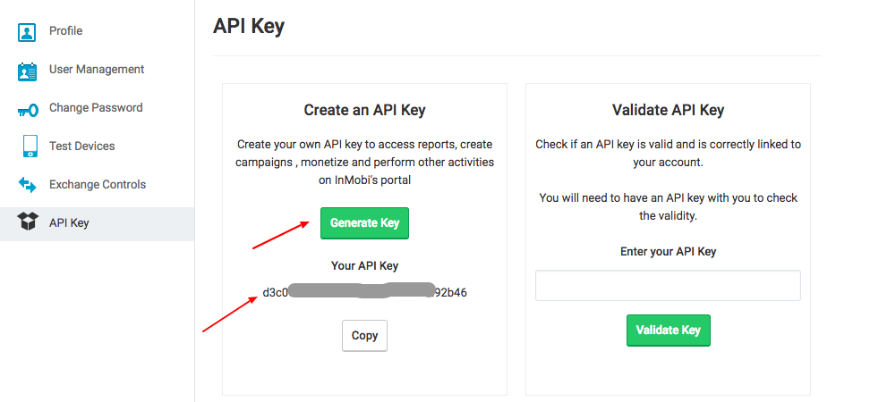Navigate to Exchange Controls
This screenshot has width=870, height=402.
coord(98,184)
